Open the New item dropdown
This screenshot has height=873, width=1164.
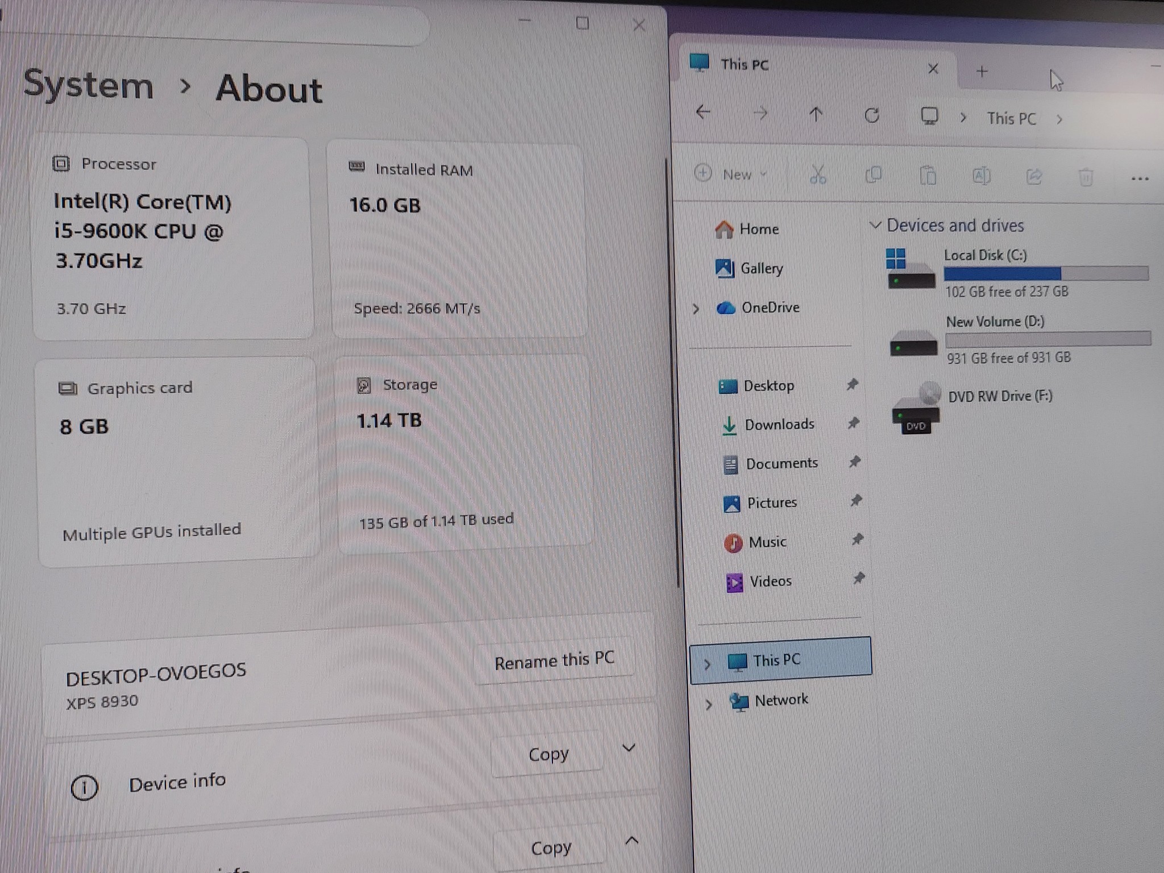tap(731, 174)
